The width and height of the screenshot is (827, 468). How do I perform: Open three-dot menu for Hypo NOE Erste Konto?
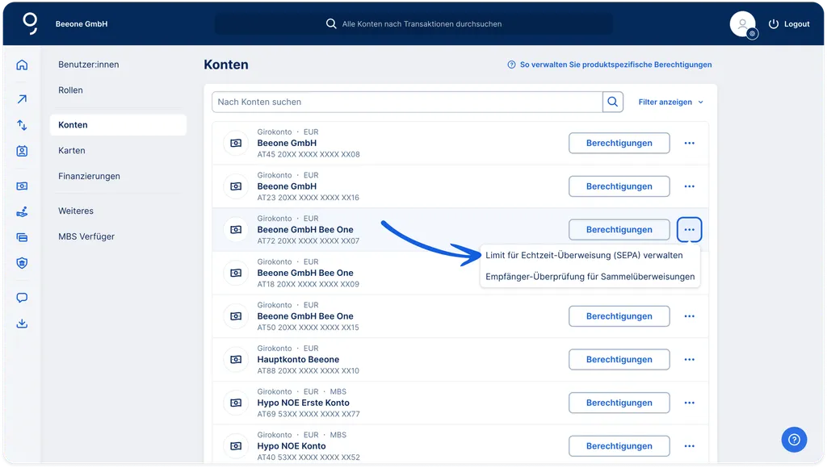pyautogui.click(x=689, y=403)
